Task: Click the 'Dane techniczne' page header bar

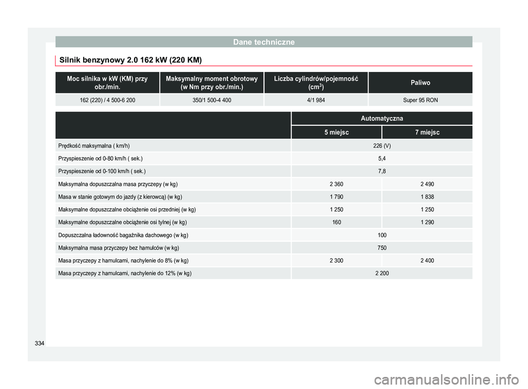Action: (263, 42)
